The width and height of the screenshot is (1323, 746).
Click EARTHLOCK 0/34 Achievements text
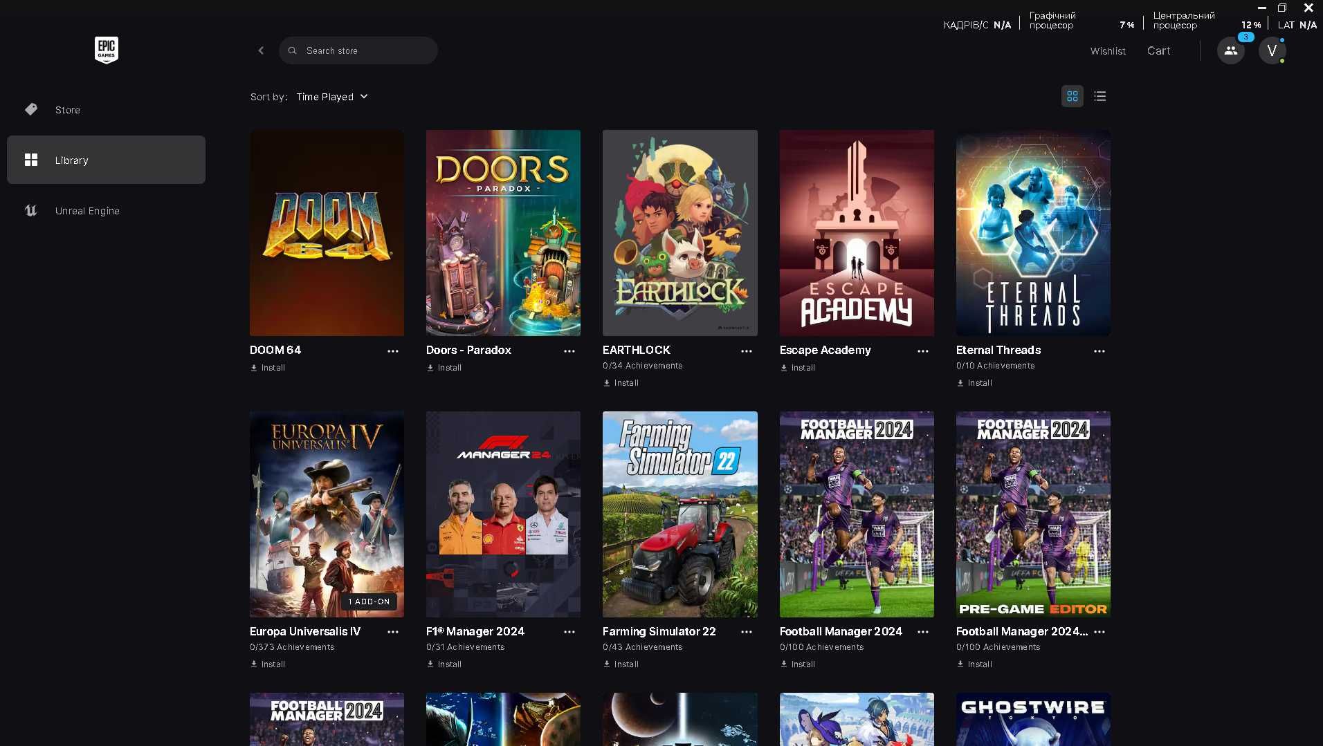[x=642, y=366]
